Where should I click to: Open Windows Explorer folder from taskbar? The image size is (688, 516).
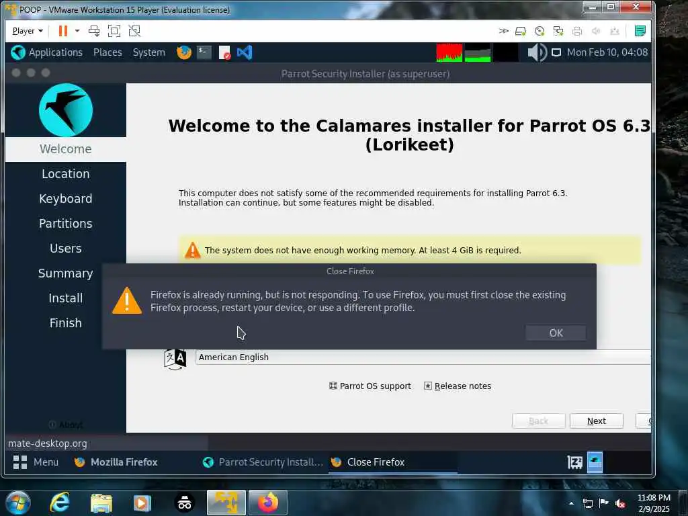click(101, 503)
